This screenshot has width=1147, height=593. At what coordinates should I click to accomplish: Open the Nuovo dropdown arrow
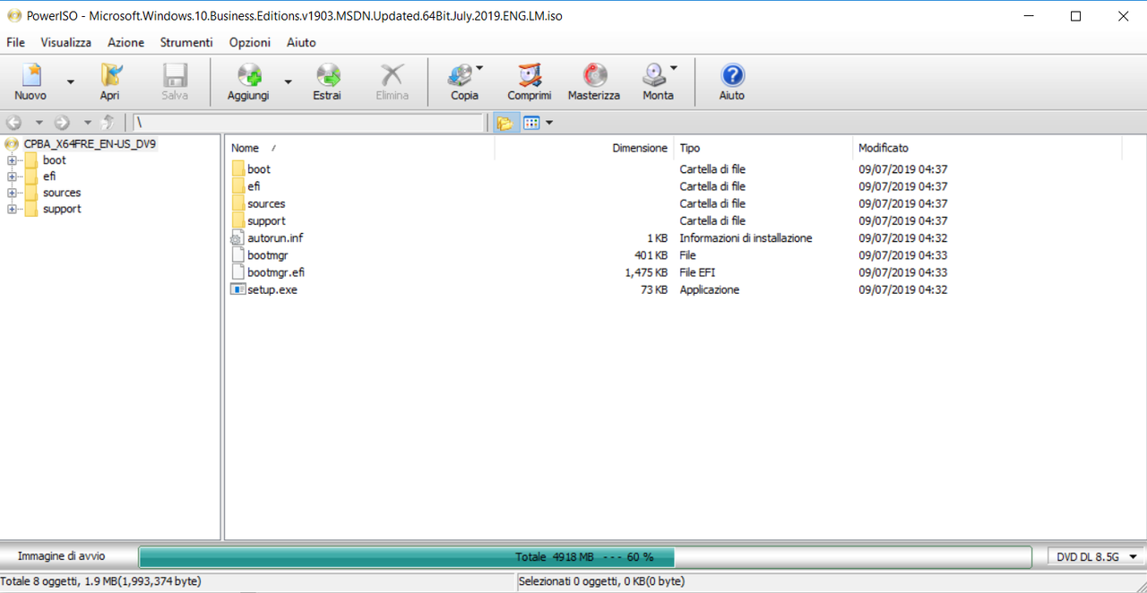click(x=71, y=82)
